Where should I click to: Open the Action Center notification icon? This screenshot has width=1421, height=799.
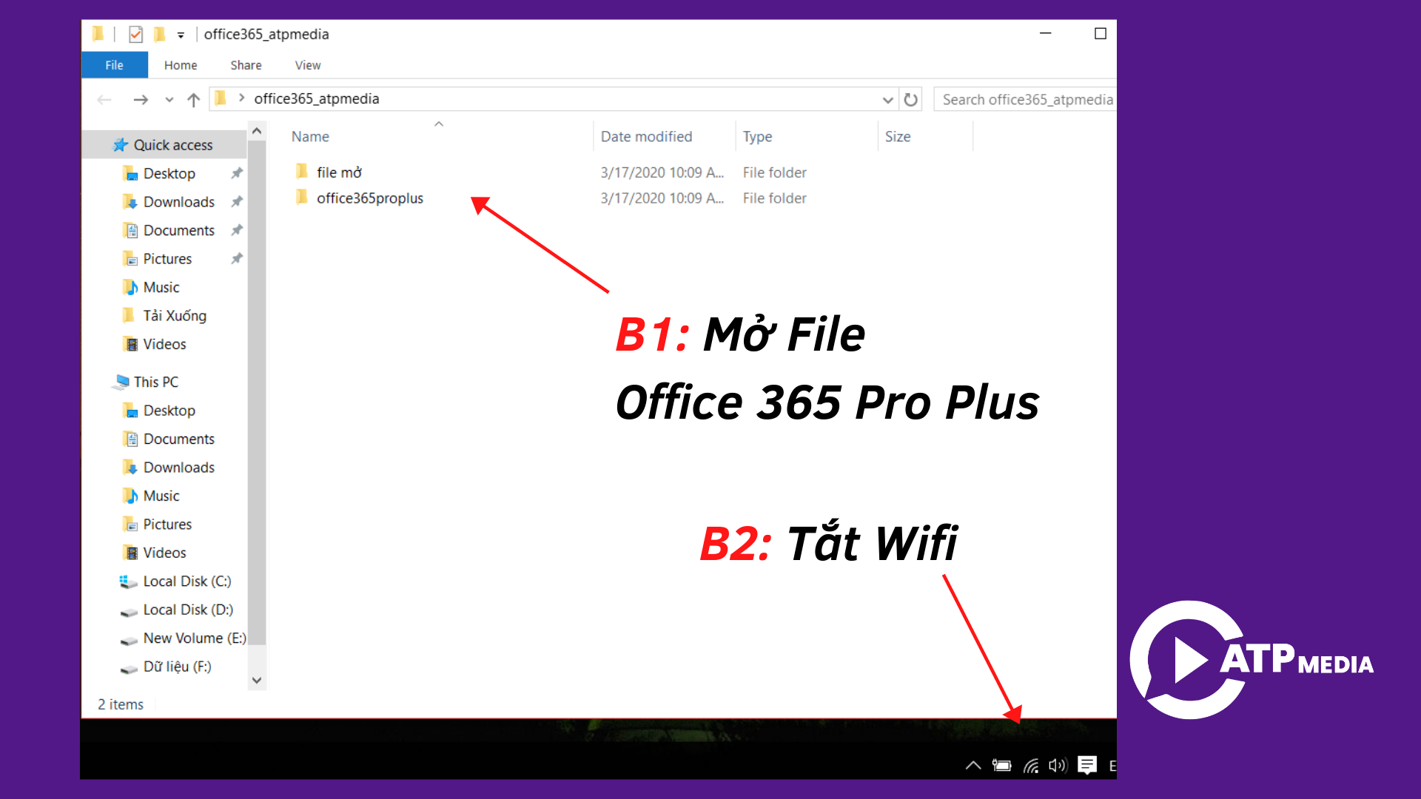(x=1087, y=765)
